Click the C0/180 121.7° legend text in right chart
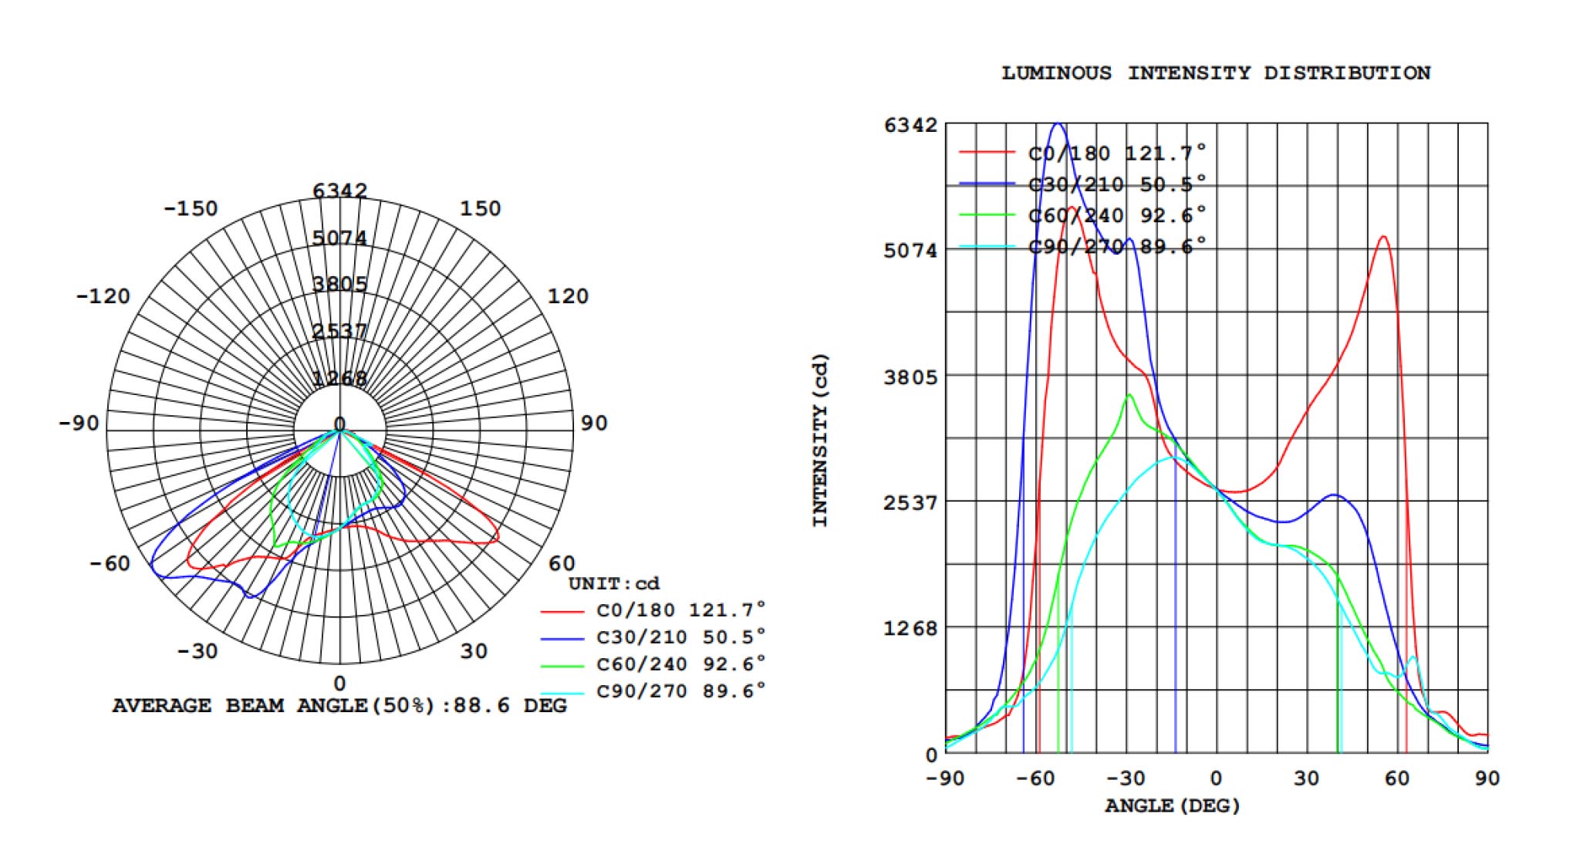 click(x=1117, y=154)
